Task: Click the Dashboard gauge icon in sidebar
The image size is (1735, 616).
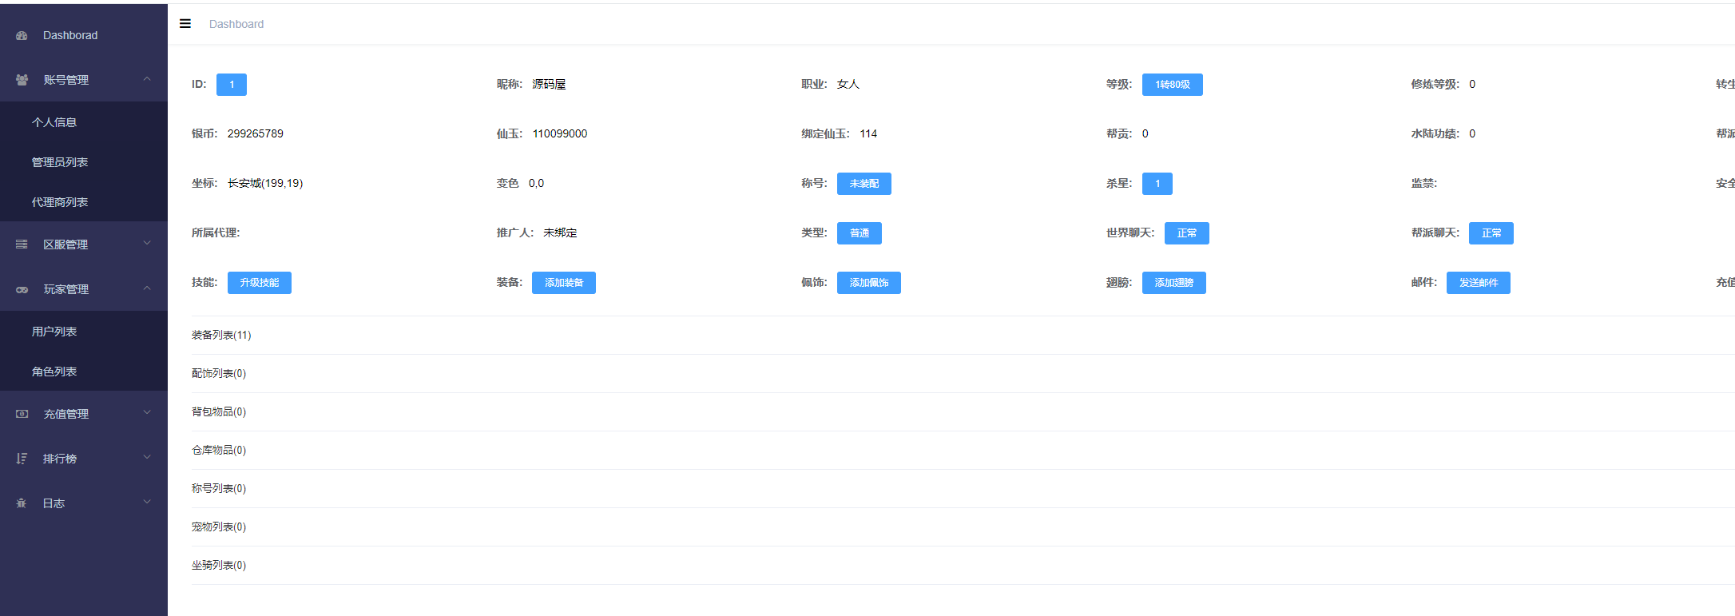Action: click(22, 36)
